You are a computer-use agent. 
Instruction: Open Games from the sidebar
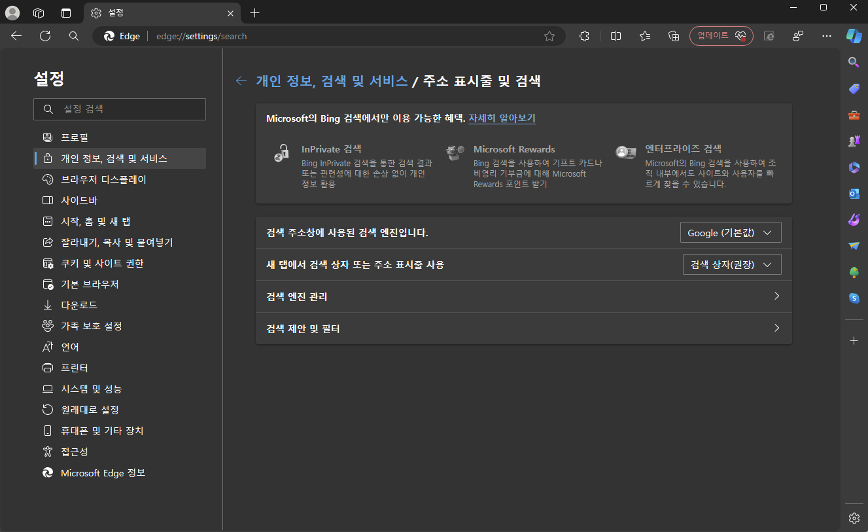click(x=854, y=141)
